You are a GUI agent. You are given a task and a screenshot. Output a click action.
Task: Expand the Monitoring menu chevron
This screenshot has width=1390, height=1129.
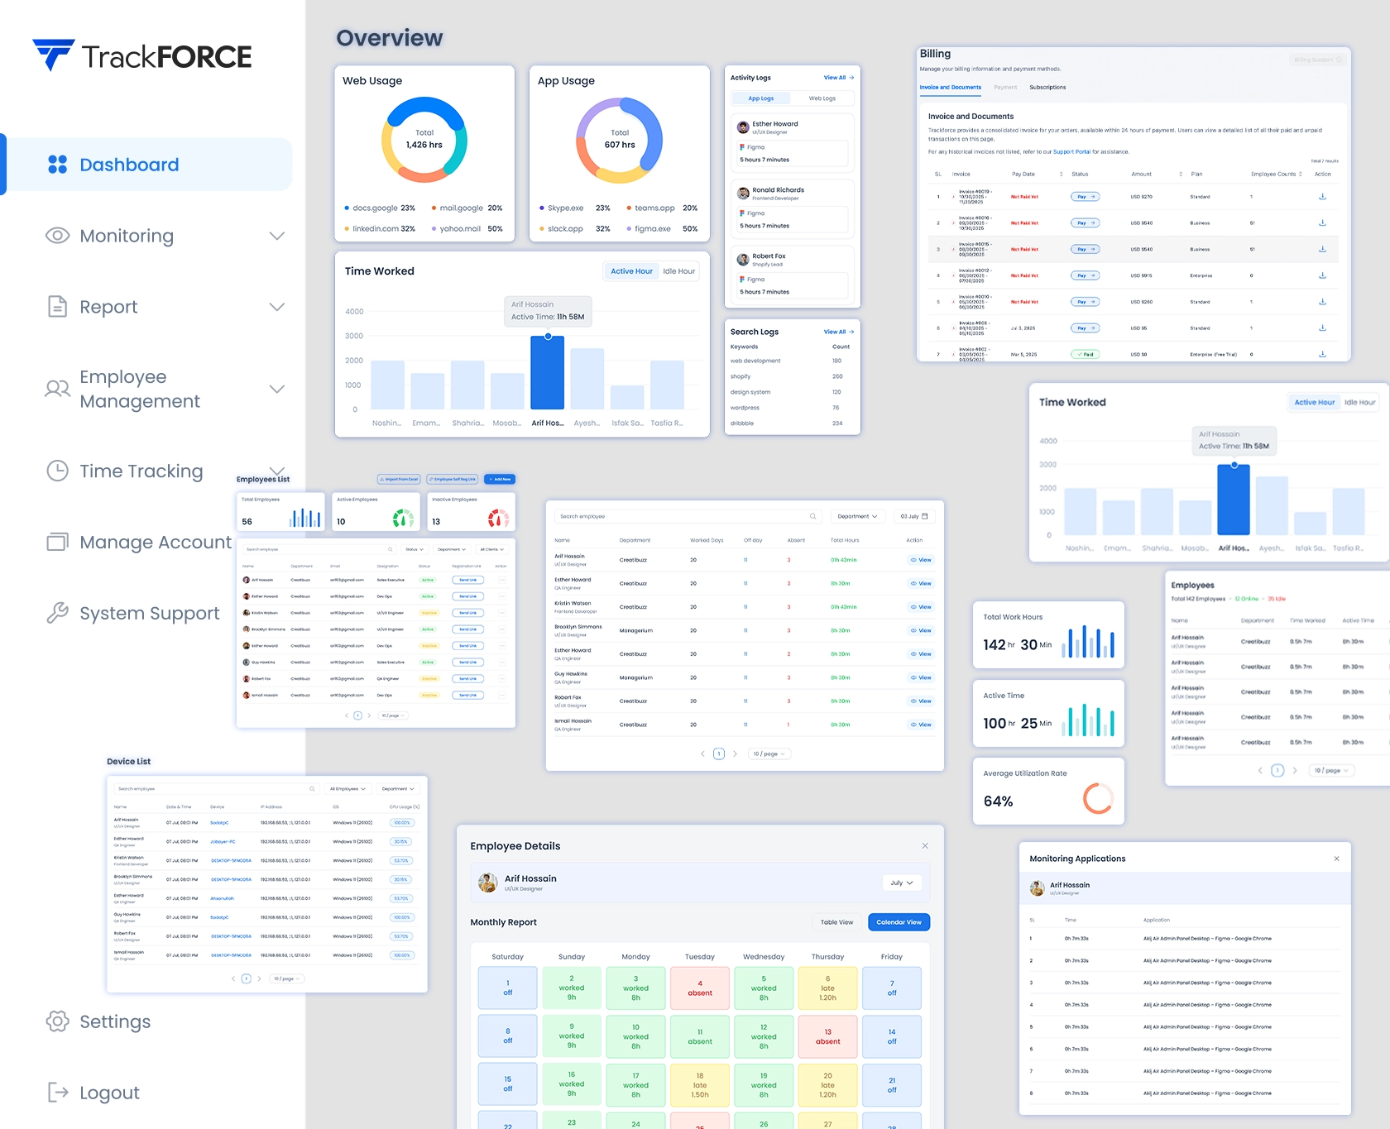277,236
